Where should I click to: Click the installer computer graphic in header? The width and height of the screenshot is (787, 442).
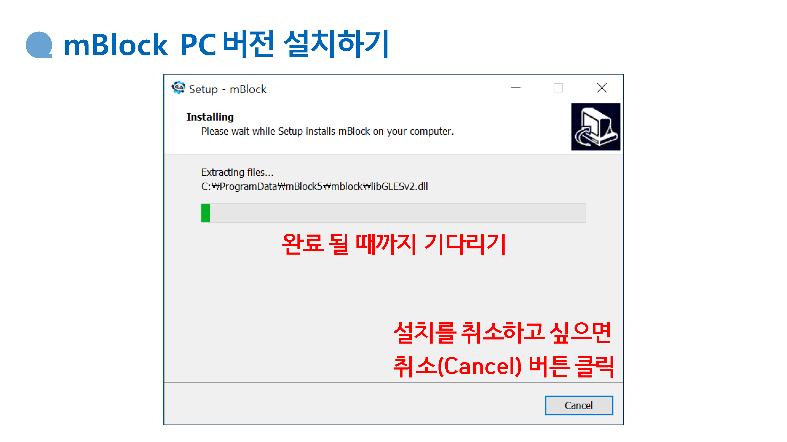click(595, 127)
